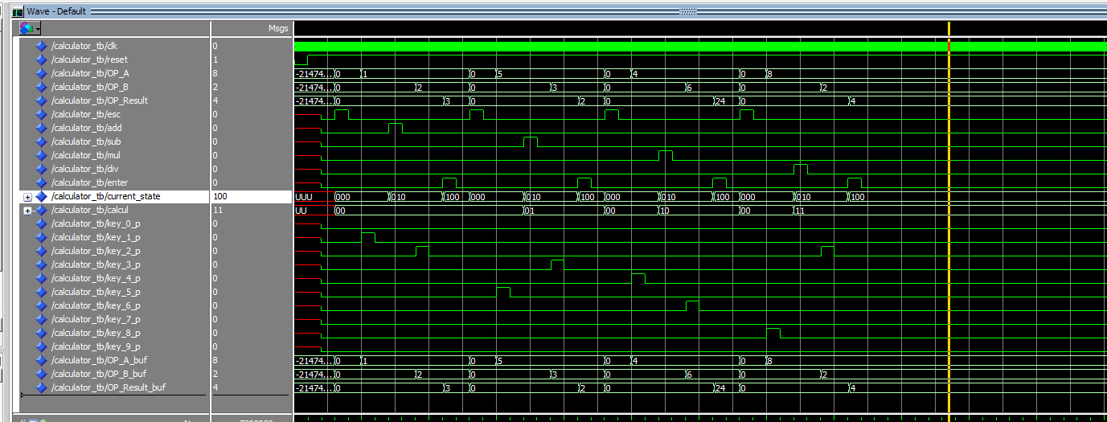Click the diamond icon for OP_Result_buf
This screenshot has height=422, width=1107.
click(x=42, y=387)
